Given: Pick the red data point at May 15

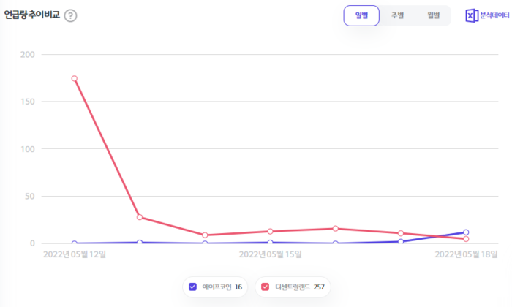Looking at the screenshot, I should (270, 231).
